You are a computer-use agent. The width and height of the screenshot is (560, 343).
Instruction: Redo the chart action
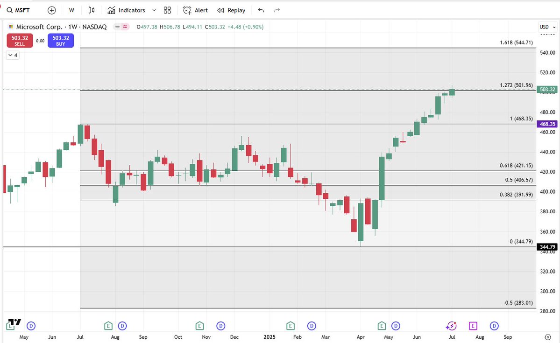pyautogui.click(x=277, y=10)
